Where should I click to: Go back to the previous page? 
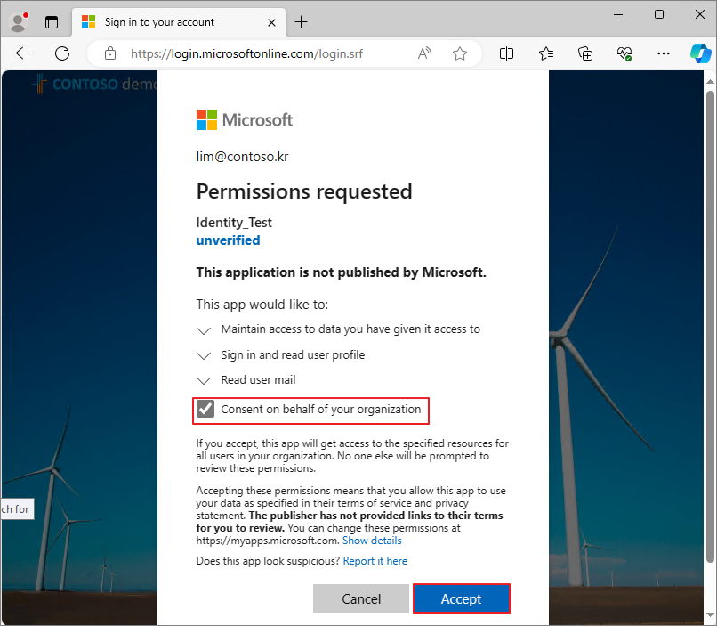tap(23, 53)
